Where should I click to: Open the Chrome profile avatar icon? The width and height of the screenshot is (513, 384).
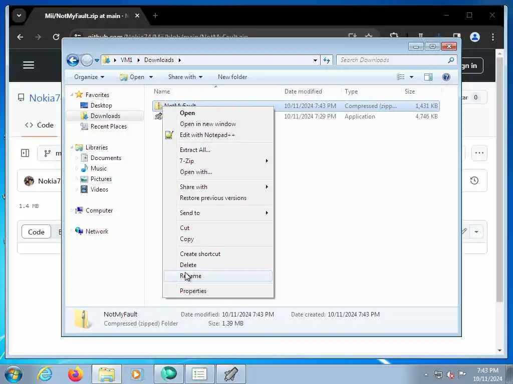(475, 37)
